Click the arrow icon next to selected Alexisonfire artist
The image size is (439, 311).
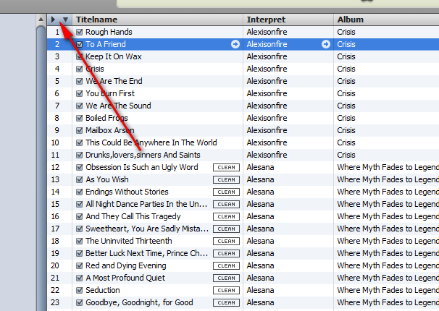325,44
